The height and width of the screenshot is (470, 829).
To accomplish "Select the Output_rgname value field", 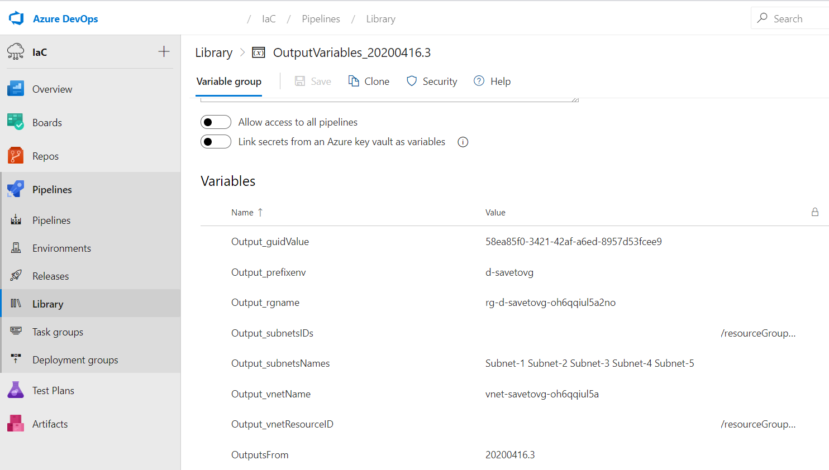I will pos(550,303).
